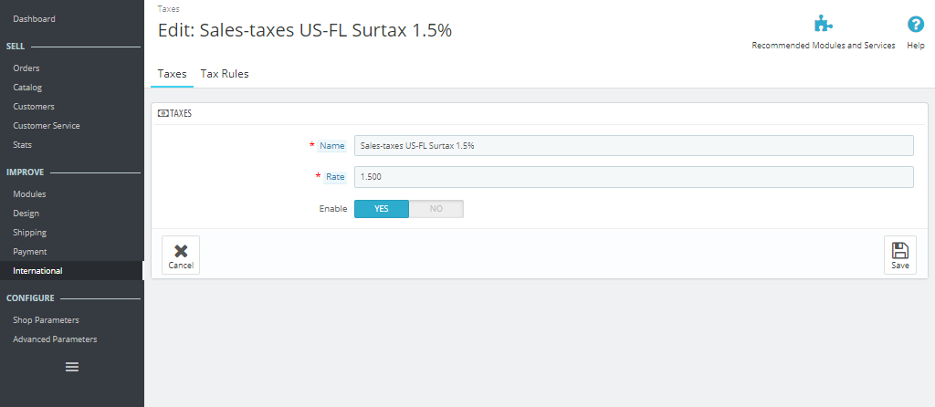Screen dimensions: 935x407
Task: Click the Cancel X icon
Action: [181, 251]
